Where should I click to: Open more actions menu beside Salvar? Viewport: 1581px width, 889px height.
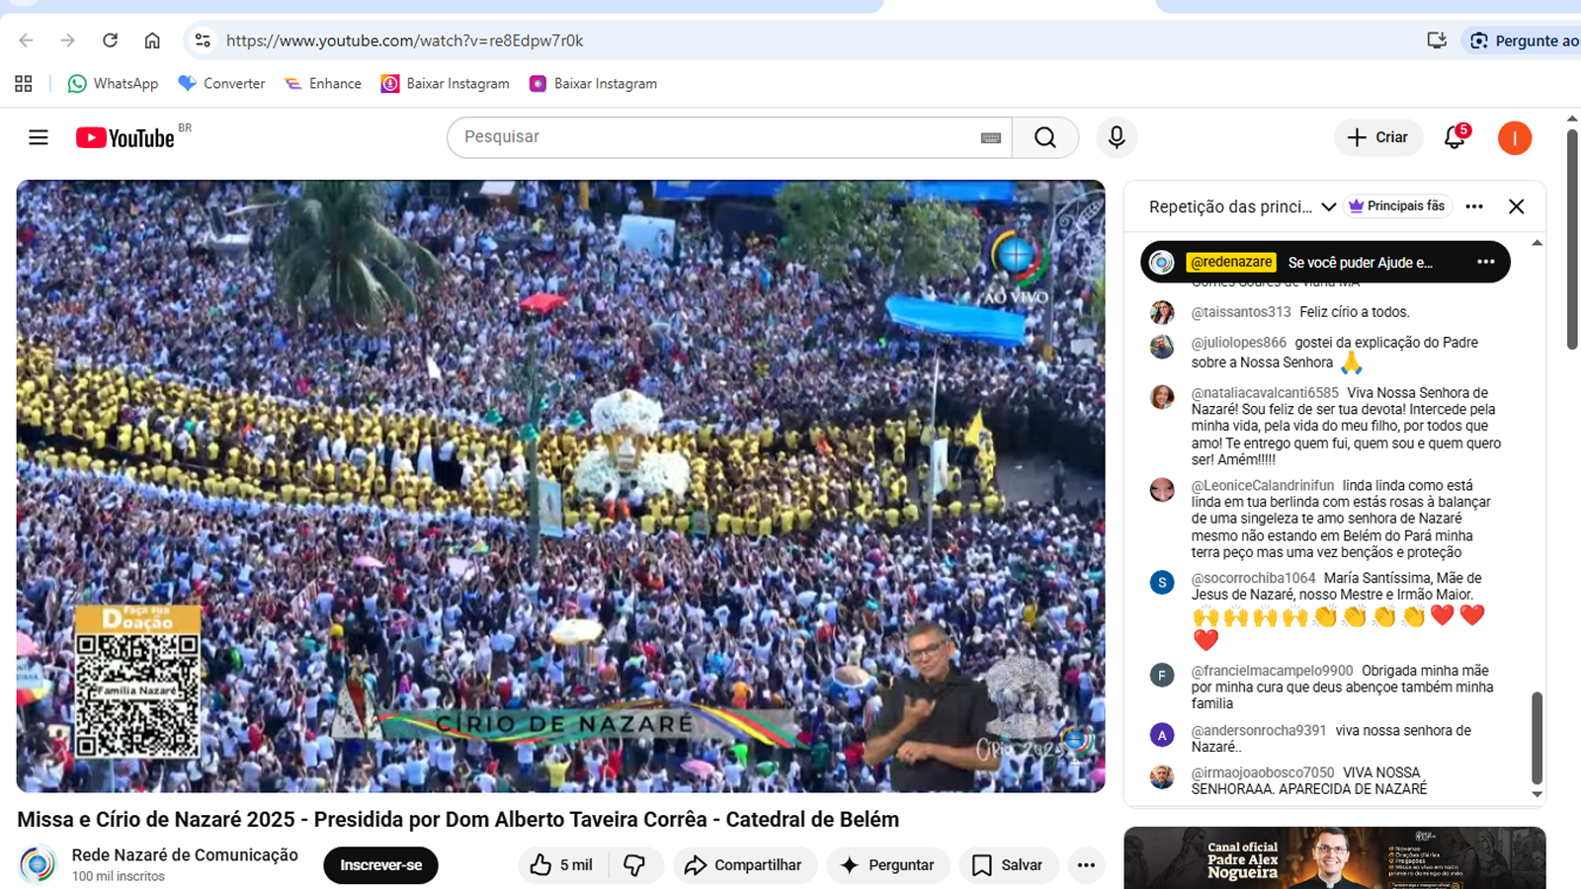(1086, 865)
